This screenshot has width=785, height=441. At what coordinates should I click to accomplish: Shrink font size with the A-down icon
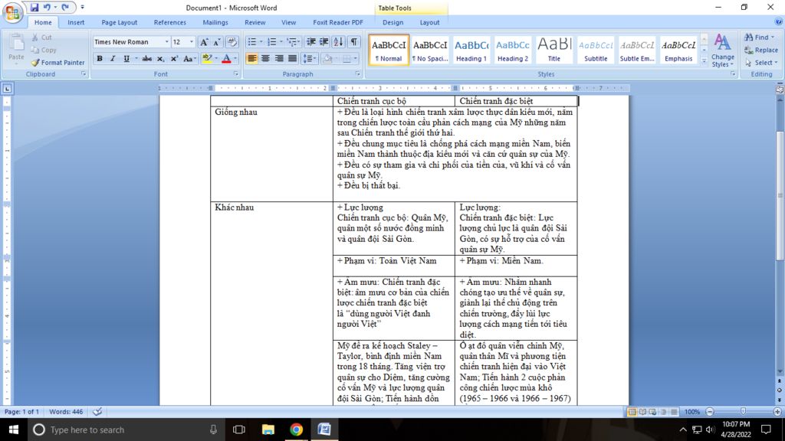(x=217, y=42)
